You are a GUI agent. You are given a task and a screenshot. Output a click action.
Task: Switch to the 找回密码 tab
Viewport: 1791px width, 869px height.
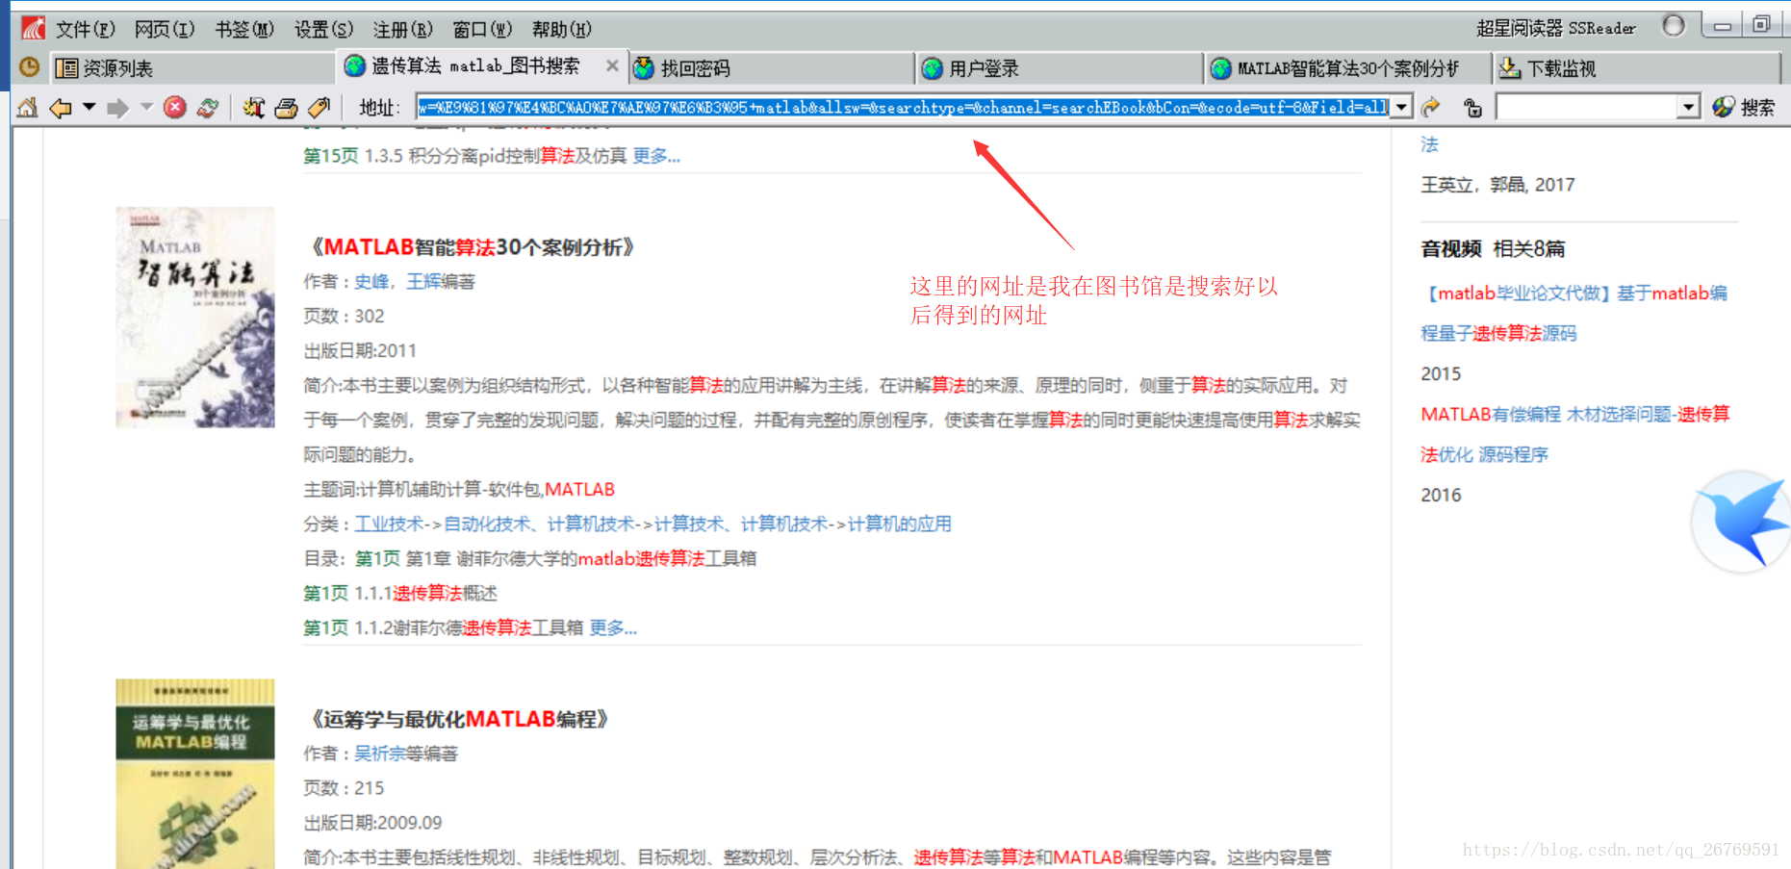click(x=773, y=68)
